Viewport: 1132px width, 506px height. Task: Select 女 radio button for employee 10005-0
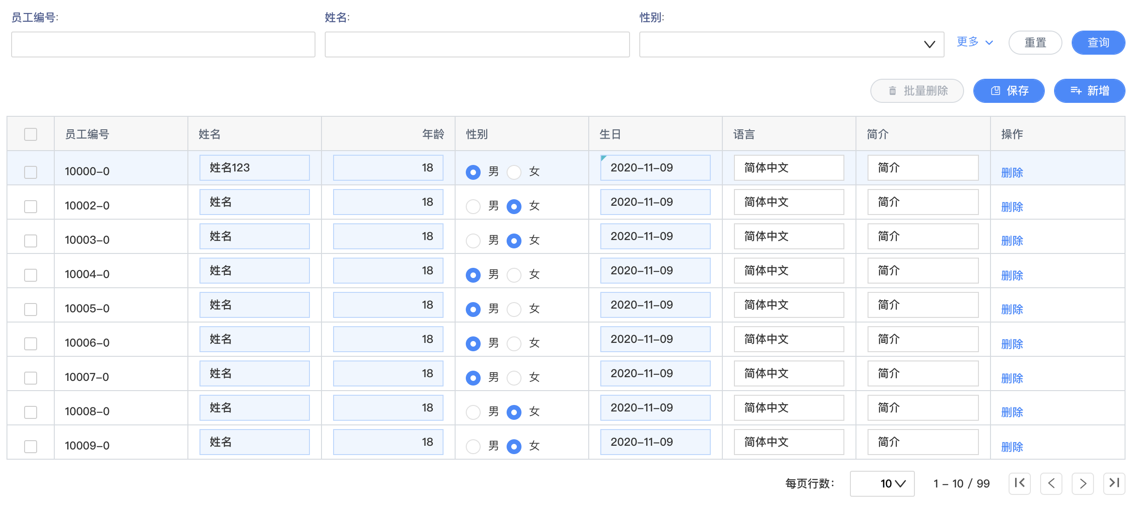point(514,309)
